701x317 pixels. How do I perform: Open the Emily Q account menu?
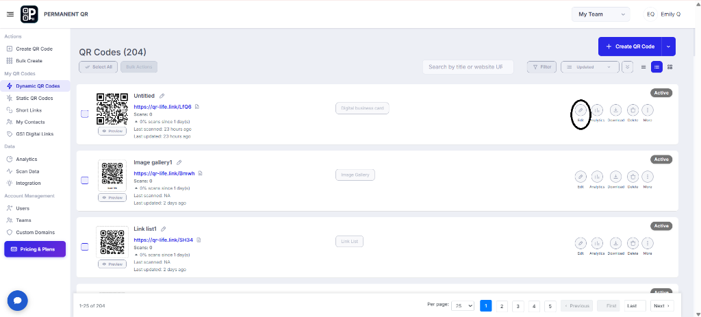click(663, 14)
